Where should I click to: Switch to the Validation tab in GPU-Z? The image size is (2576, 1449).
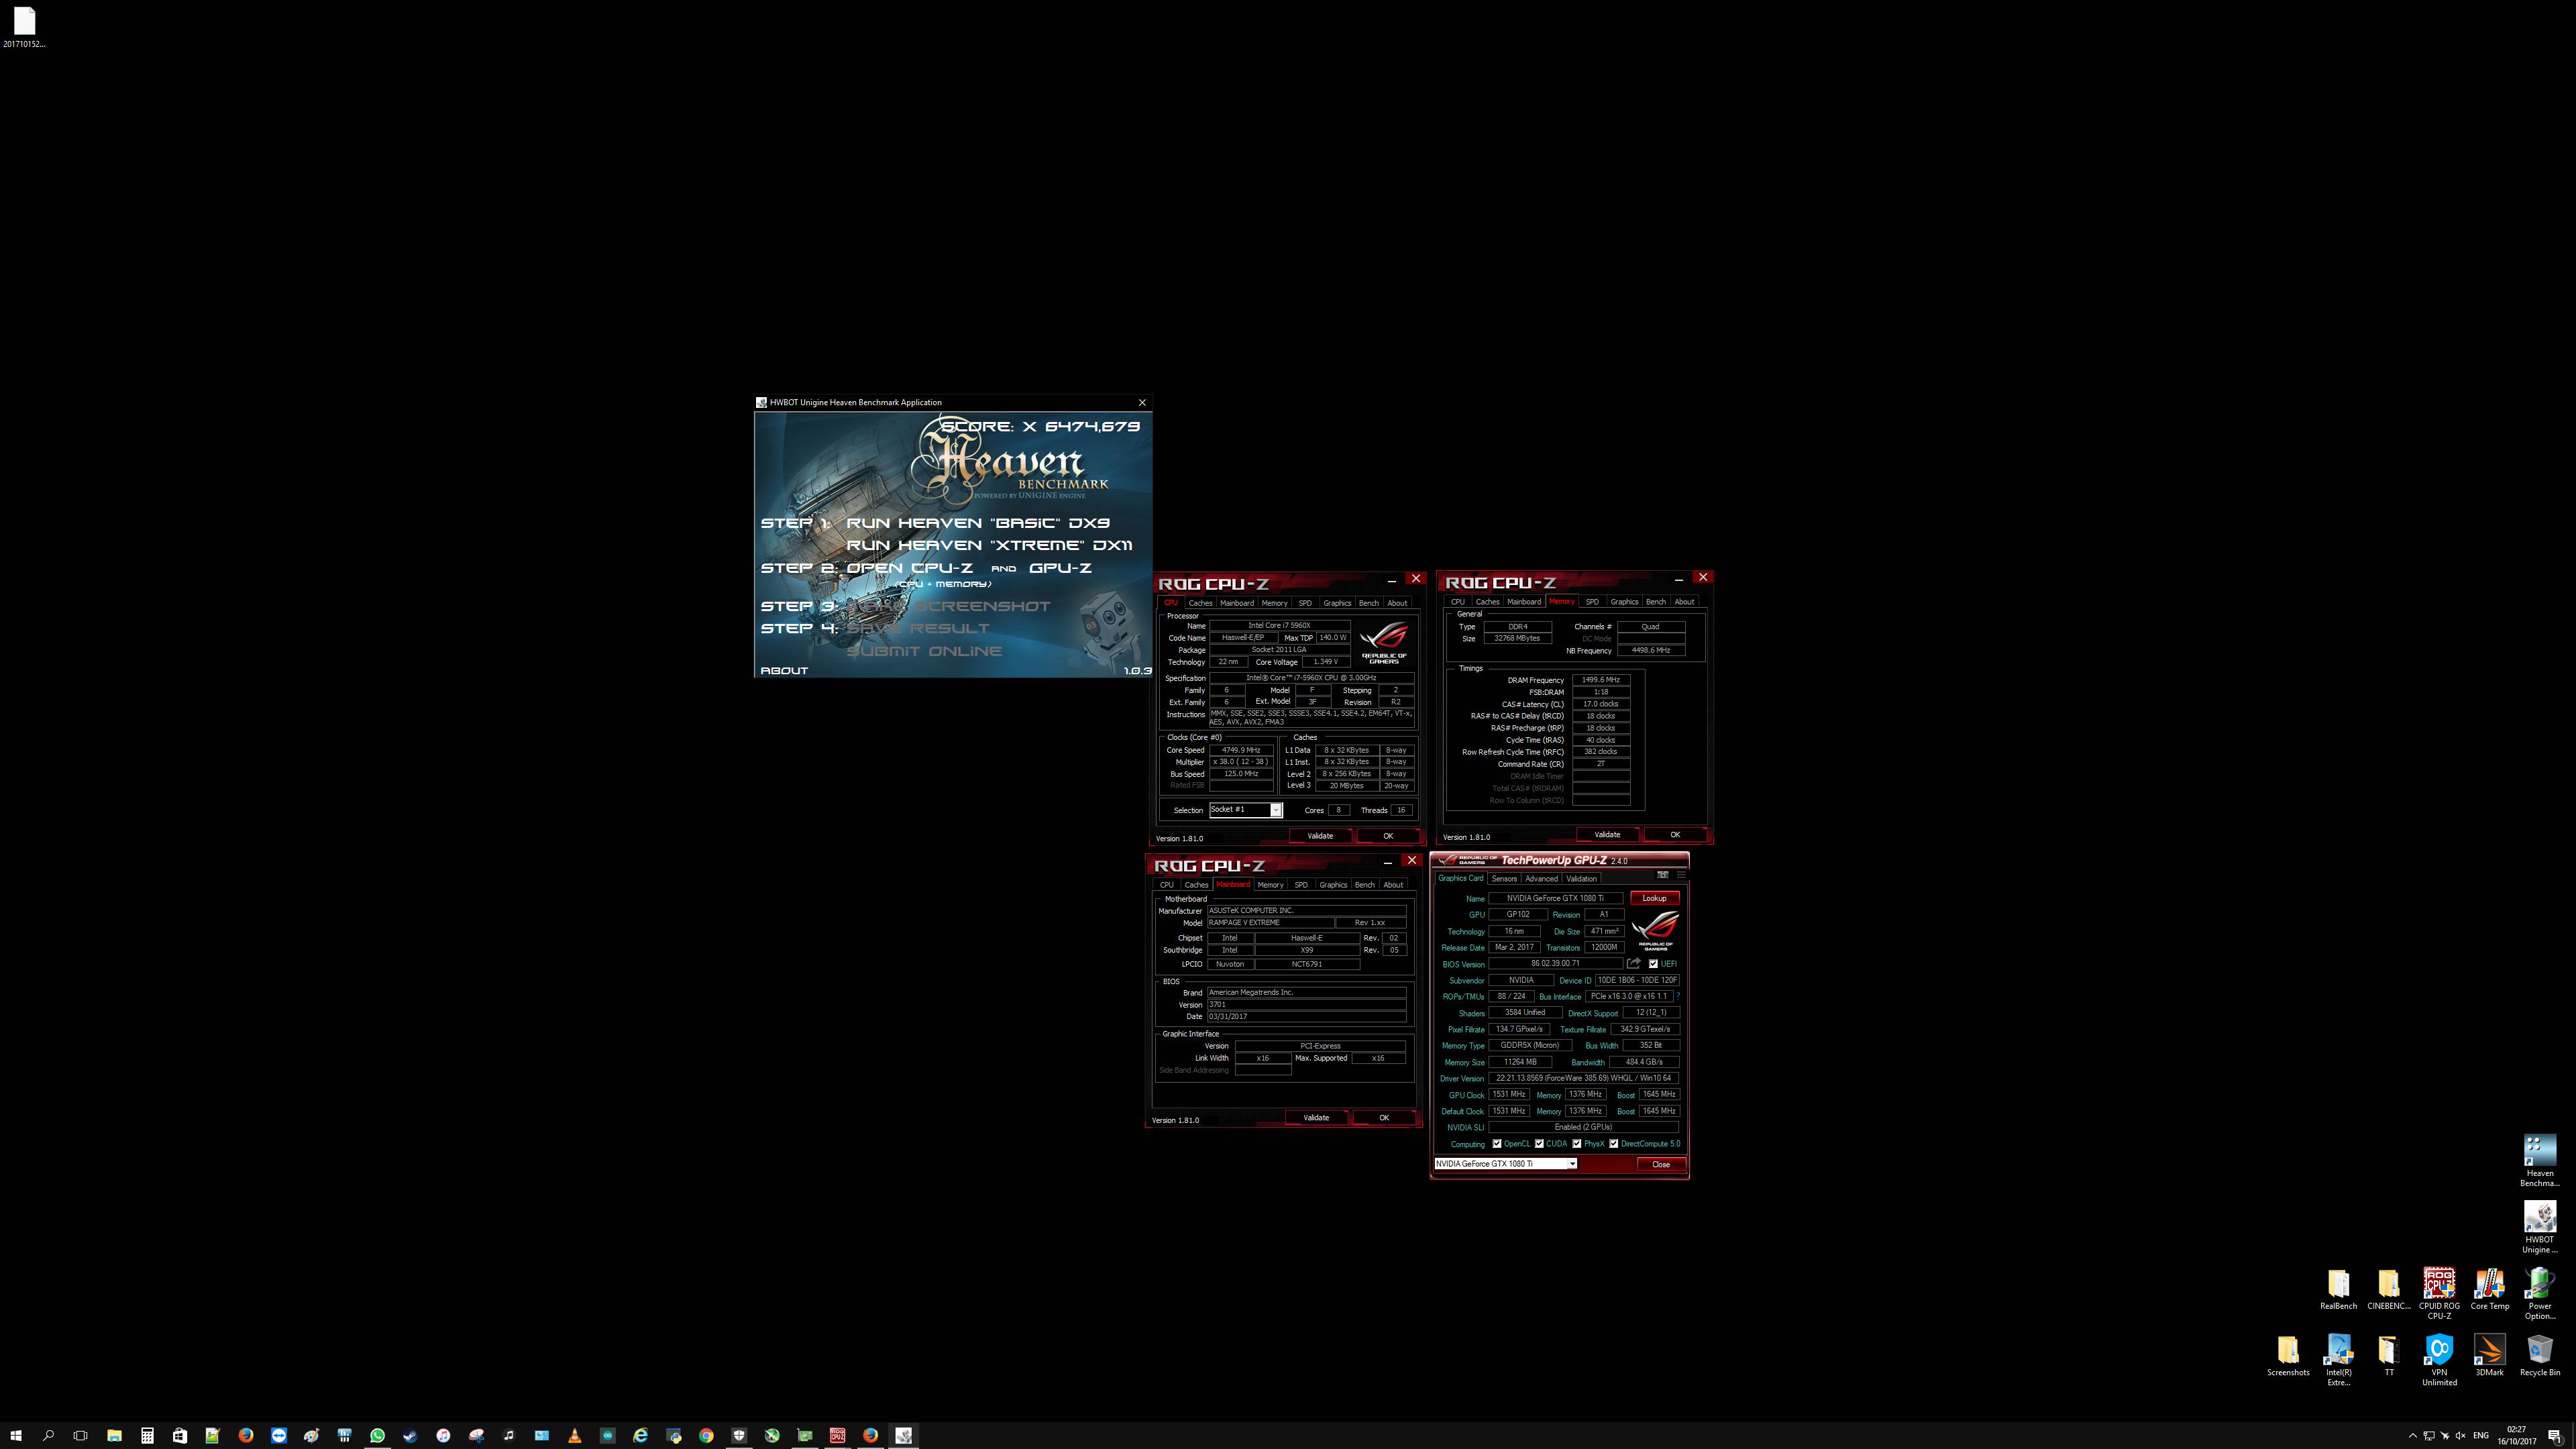(1581, 879)
